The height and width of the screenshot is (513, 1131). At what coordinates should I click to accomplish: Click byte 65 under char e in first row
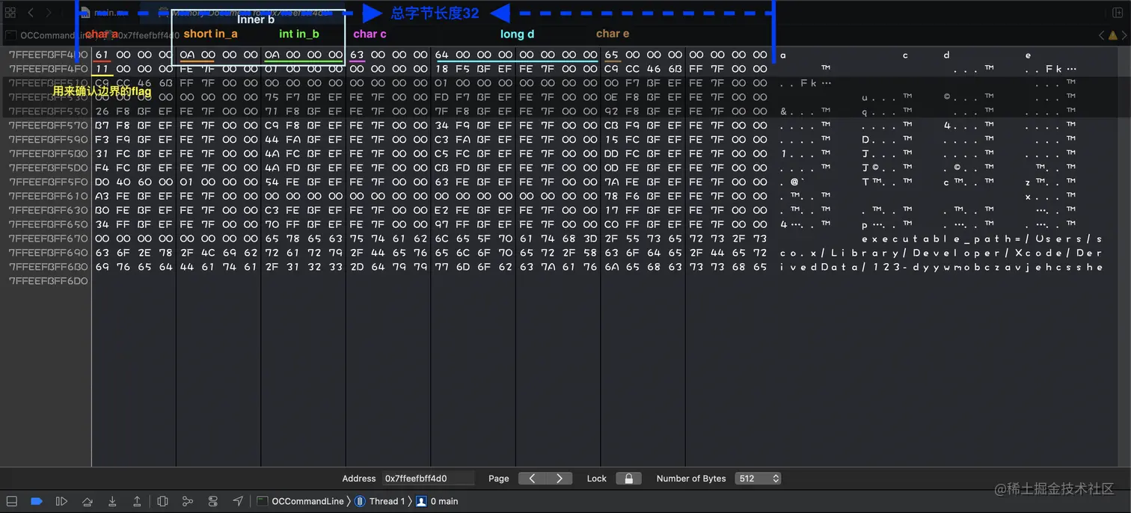612,55
